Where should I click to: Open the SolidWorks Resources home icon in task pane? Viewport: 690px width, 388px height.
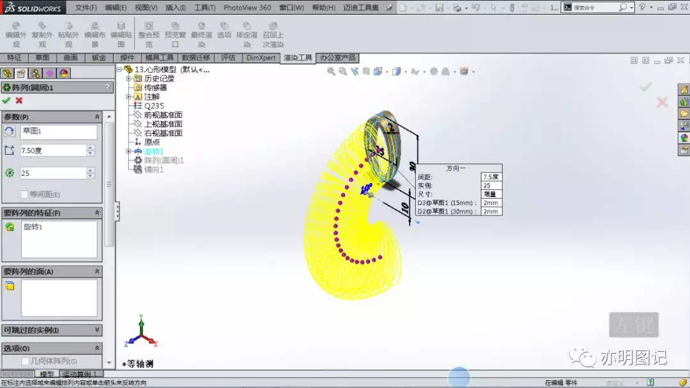pyautogui.click(x=684, y=90)
